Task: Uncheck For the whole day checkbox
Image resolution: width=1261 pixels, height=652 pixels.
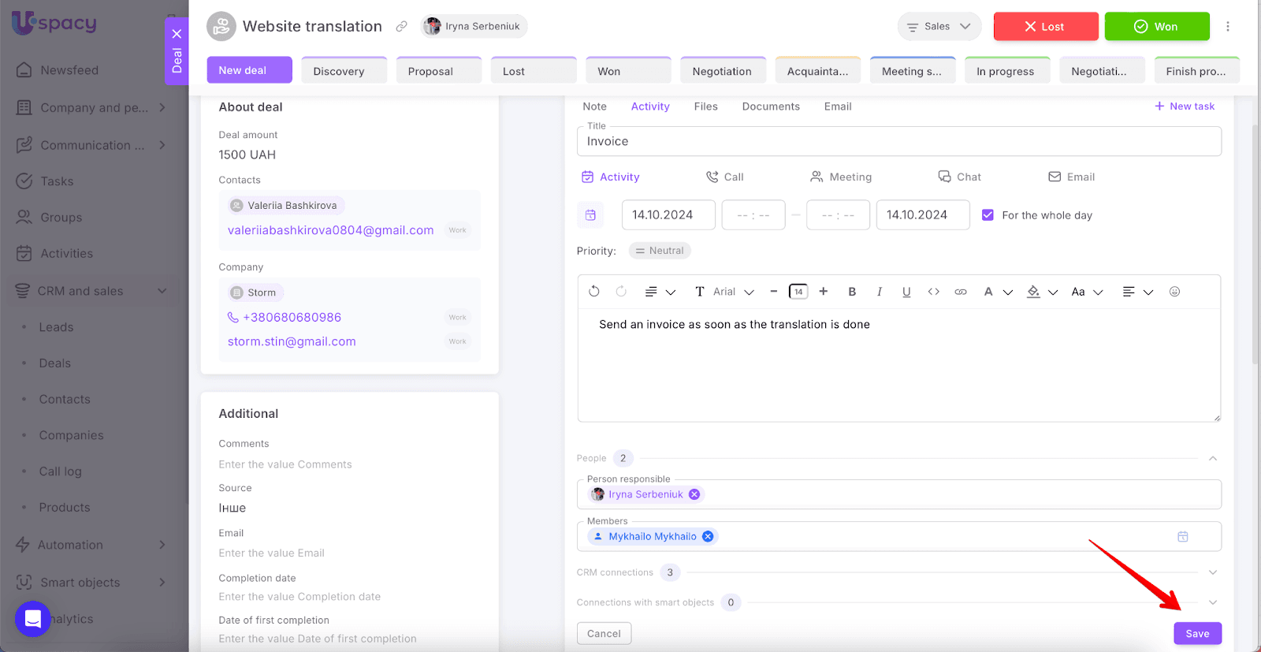Action: 988,215
